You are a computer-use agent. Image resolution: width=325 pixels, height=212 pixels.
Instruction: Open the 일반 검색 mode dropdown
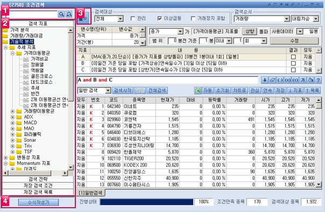108,91
